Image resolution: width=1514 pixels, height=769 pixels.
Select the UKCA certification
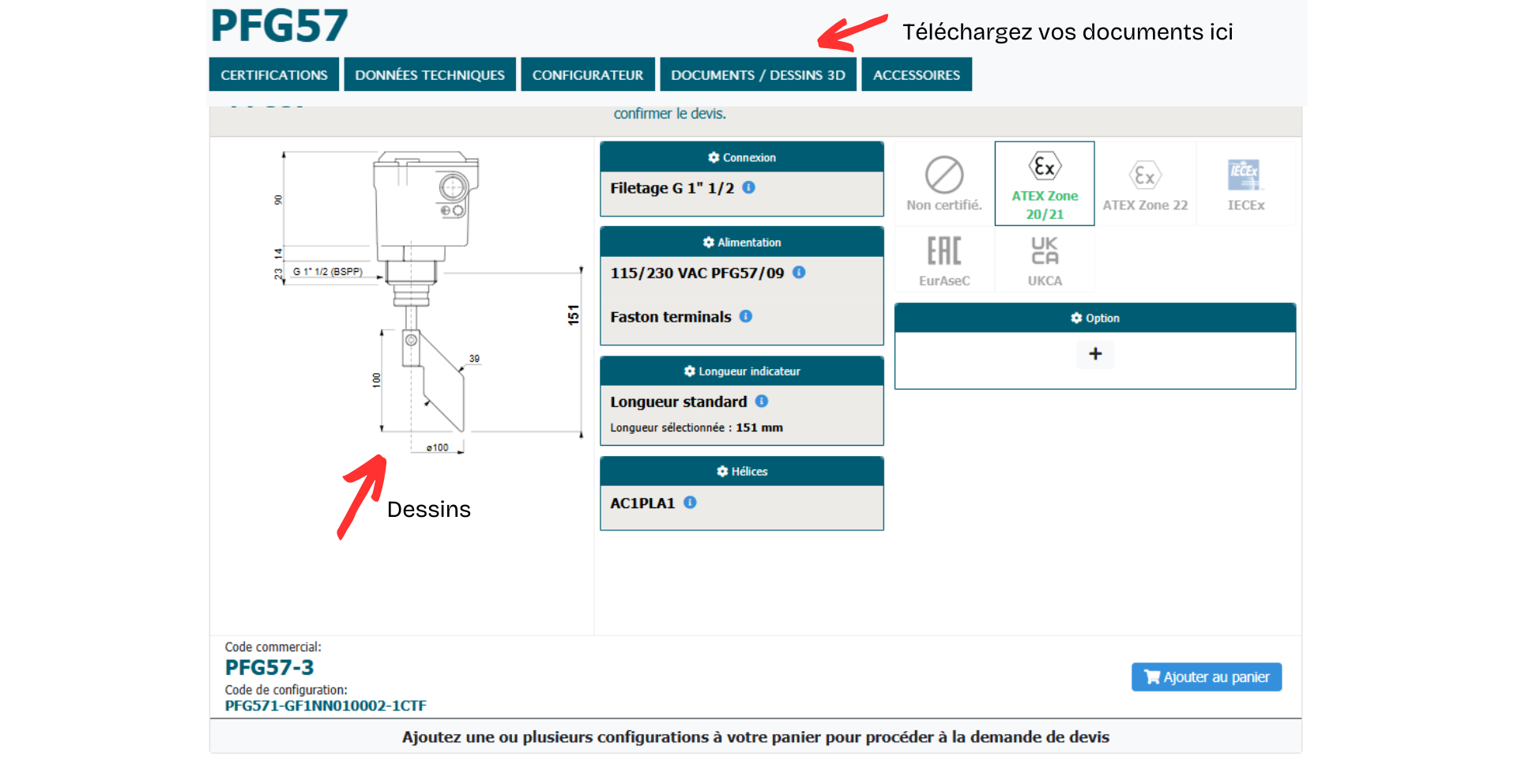1045,260
